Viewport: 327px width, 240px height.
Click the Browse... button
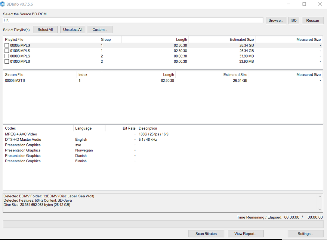276,20
